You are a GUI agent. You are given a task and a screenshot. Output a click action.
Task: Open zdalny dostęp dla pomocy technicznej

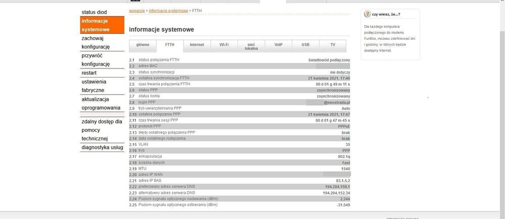102,130
